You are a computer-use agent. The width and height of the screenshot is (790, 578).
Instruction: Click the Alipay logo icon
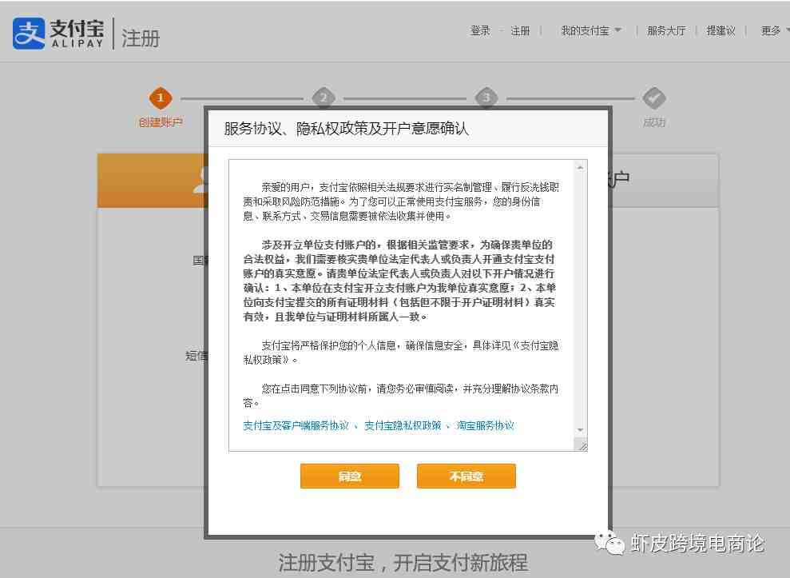click(x=29, y=34)
